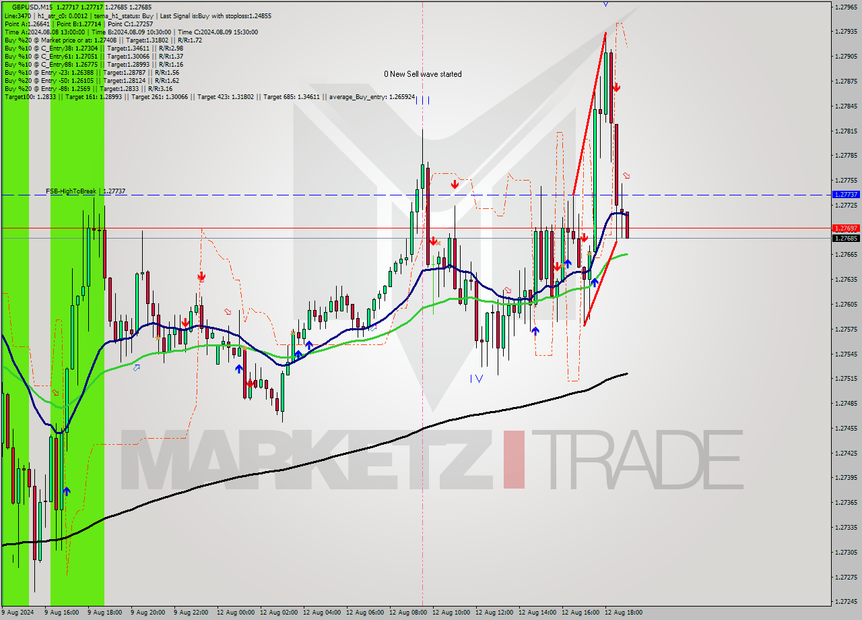862x620 pixels.
Task: Click the '12 Aug 12:00' time axis label
Action: [494, 613]
